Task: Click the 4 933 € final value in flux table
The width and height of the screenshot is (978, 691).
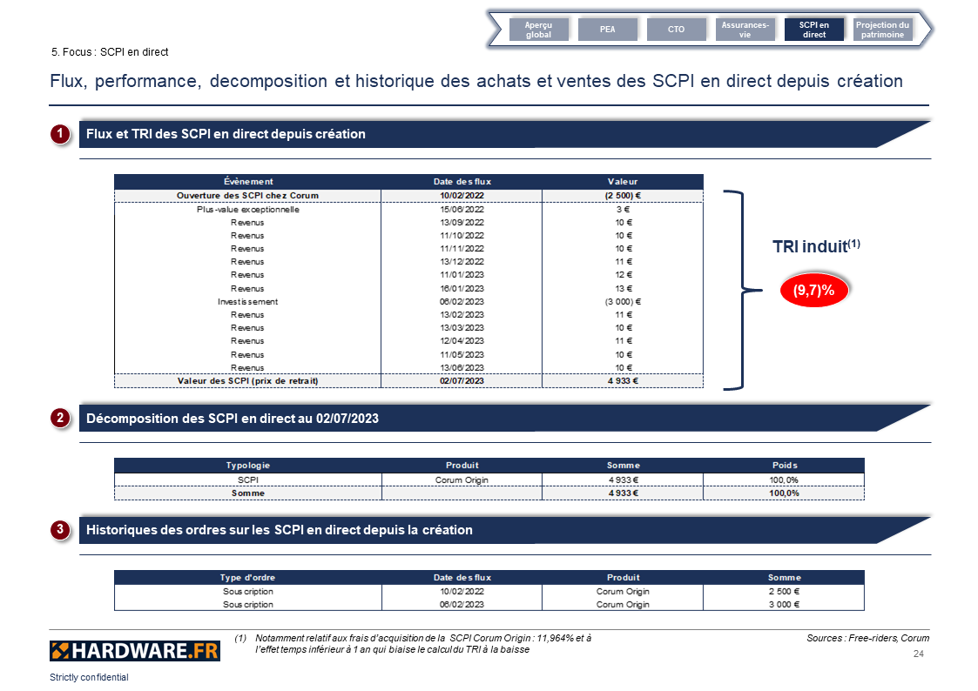Action: point(623,380)
